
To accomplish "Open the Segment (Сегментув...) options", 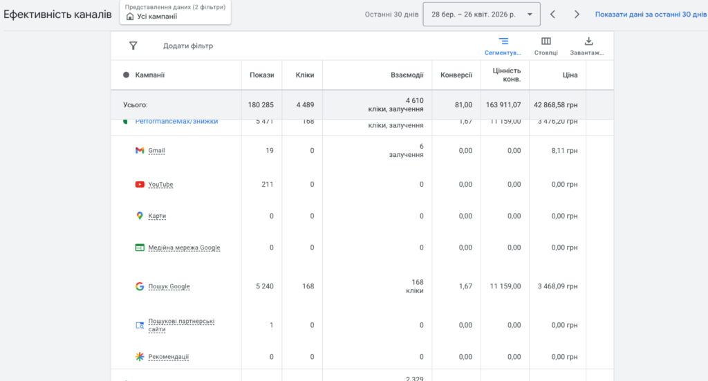I will pos(503,46).
